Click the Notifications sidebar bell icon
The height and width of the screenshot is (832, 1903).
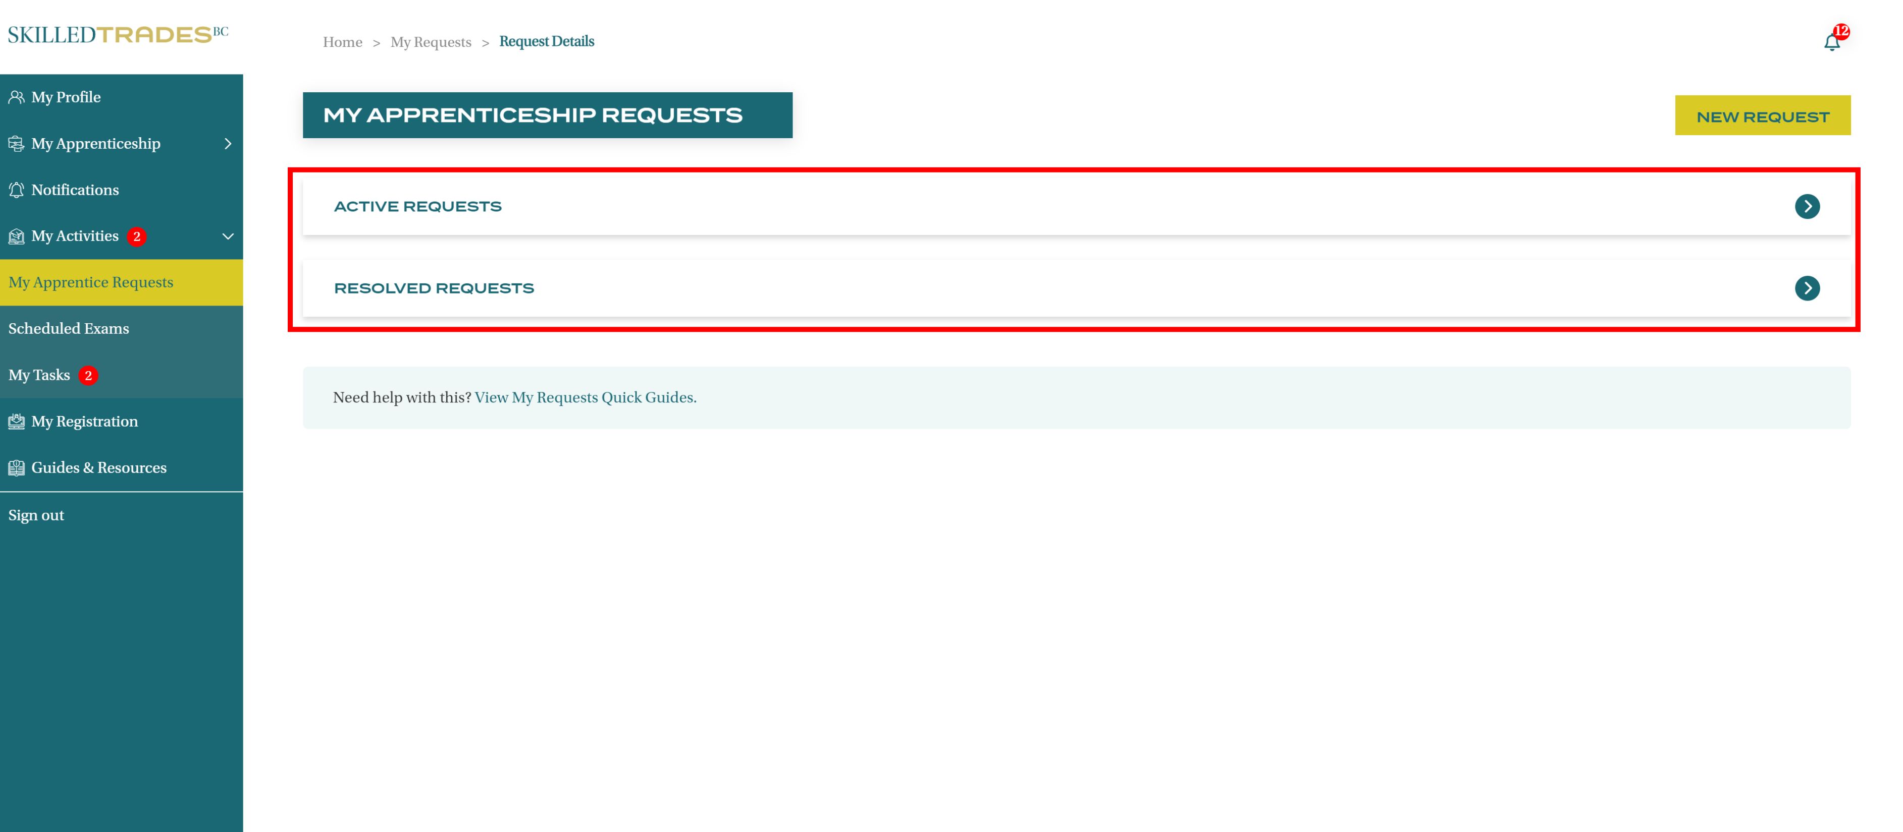point(16,190)
